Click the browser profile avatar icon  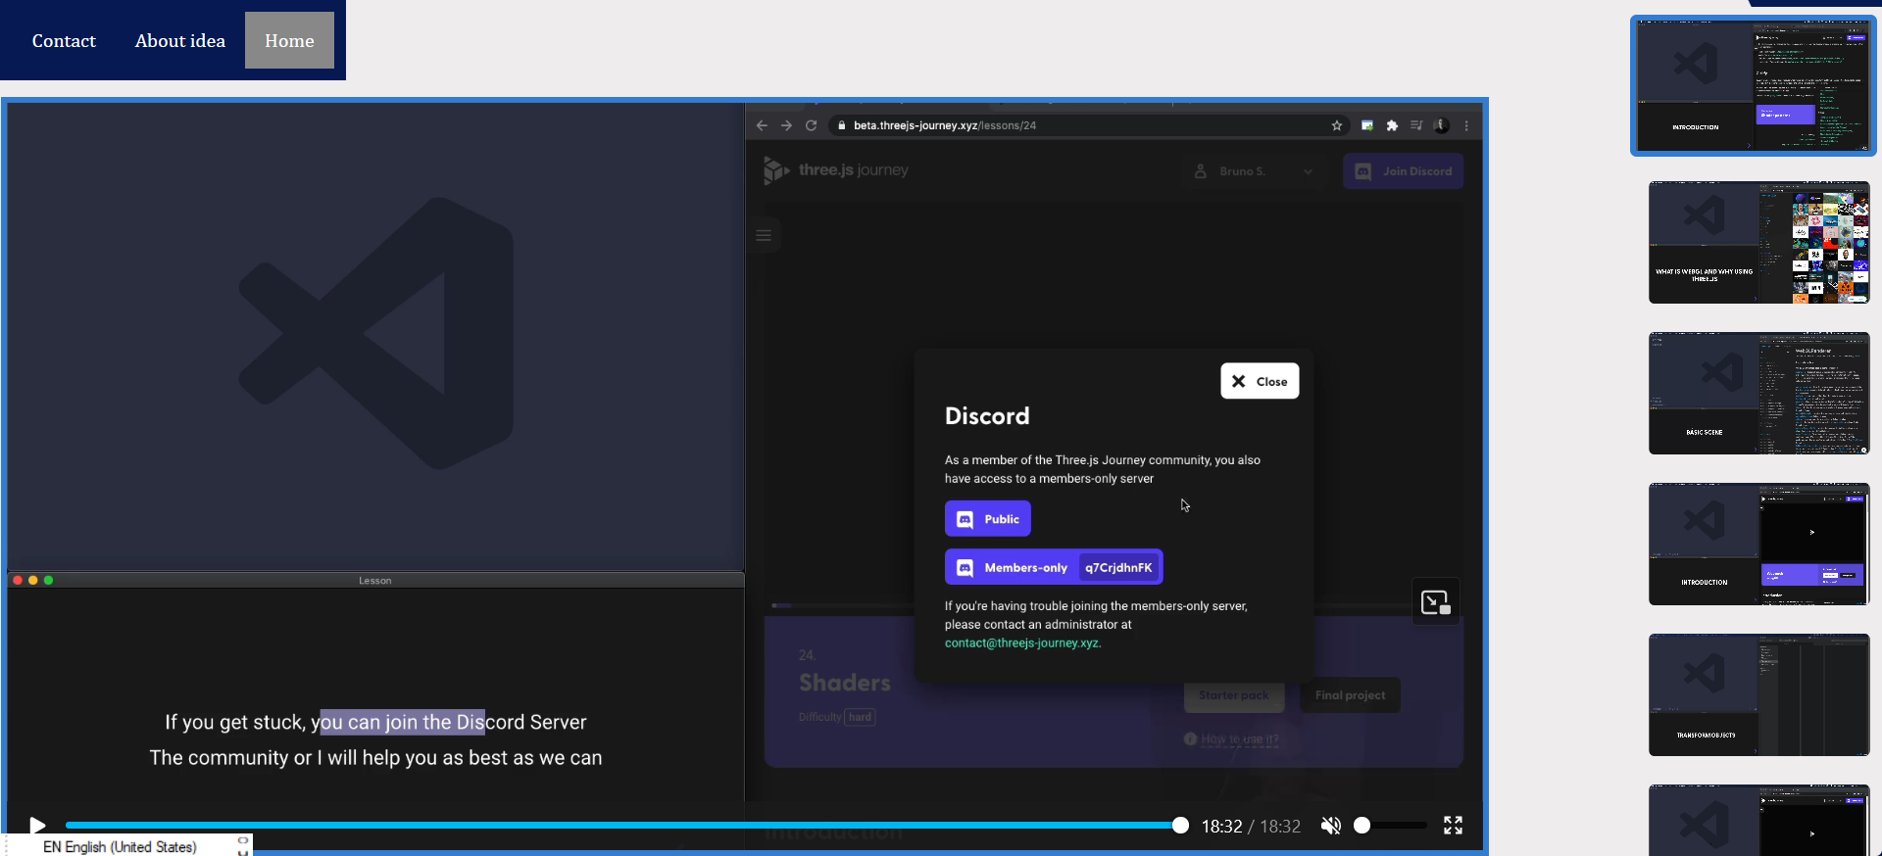pyautogui.click(x=1441, y=125)
